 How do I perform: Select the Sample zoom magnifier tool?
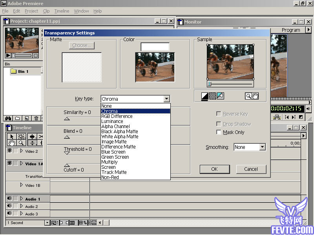[248, 96]
